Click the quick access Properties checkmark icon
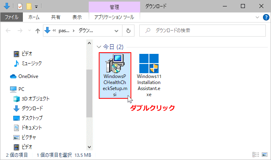Viewport: 271px width, 160px height. (20, 6)
